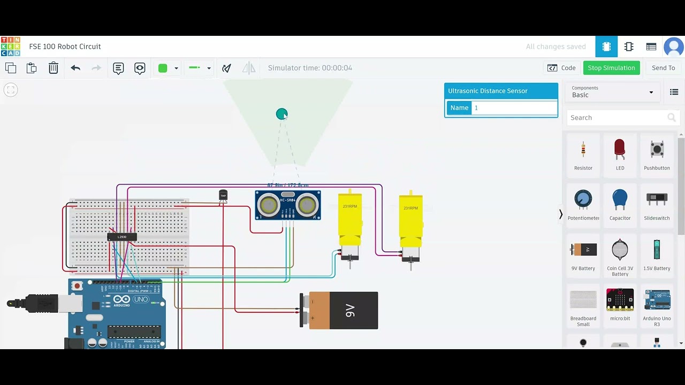The height and width of the screenshot is (385, 685).
Task: Click the Undo arrow
Action: point(75,68)
